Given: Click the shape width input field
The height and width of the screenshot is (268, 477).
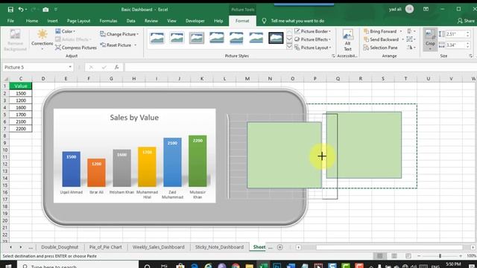Looking at the screenshot, I should click(x=455, y=45).
